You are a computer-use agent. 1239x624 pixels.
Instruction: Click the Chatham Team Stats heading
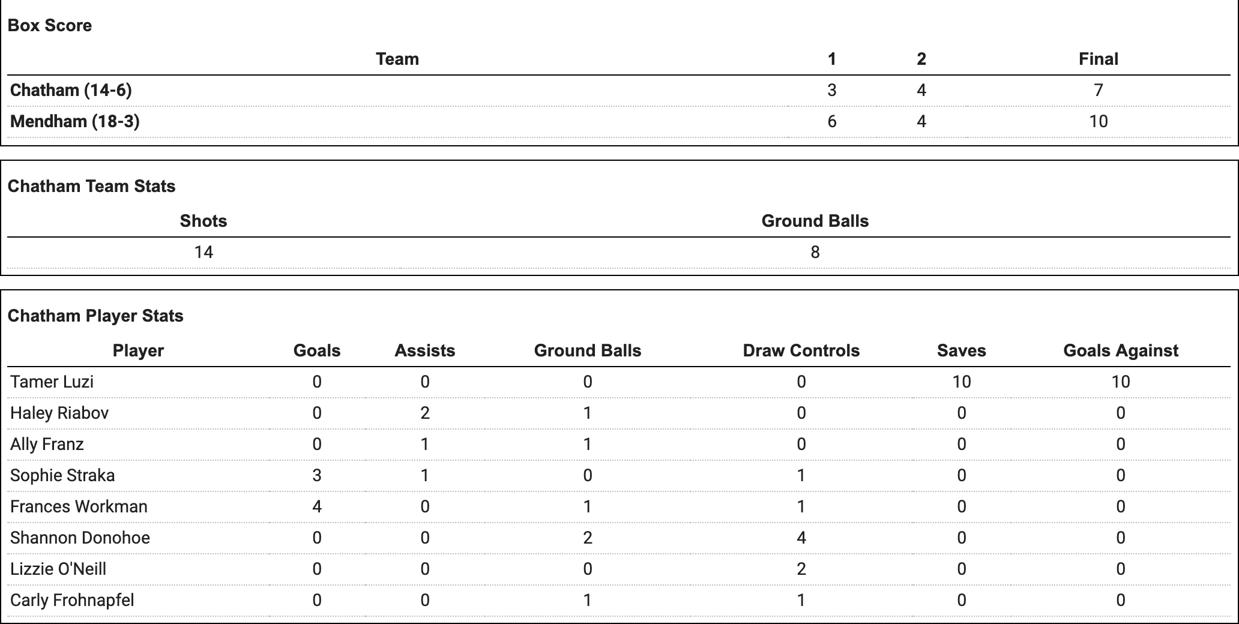[x=91, y=187]
